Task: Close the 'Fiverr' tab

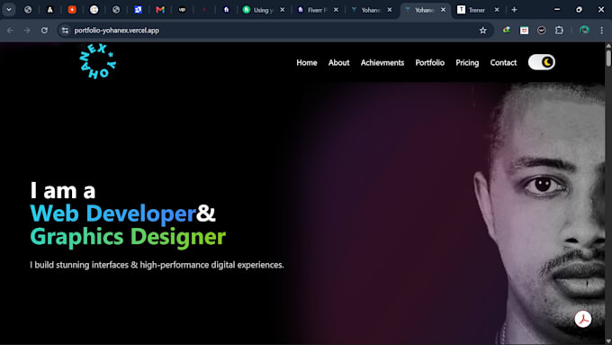Action: click(x=336, y=10)
